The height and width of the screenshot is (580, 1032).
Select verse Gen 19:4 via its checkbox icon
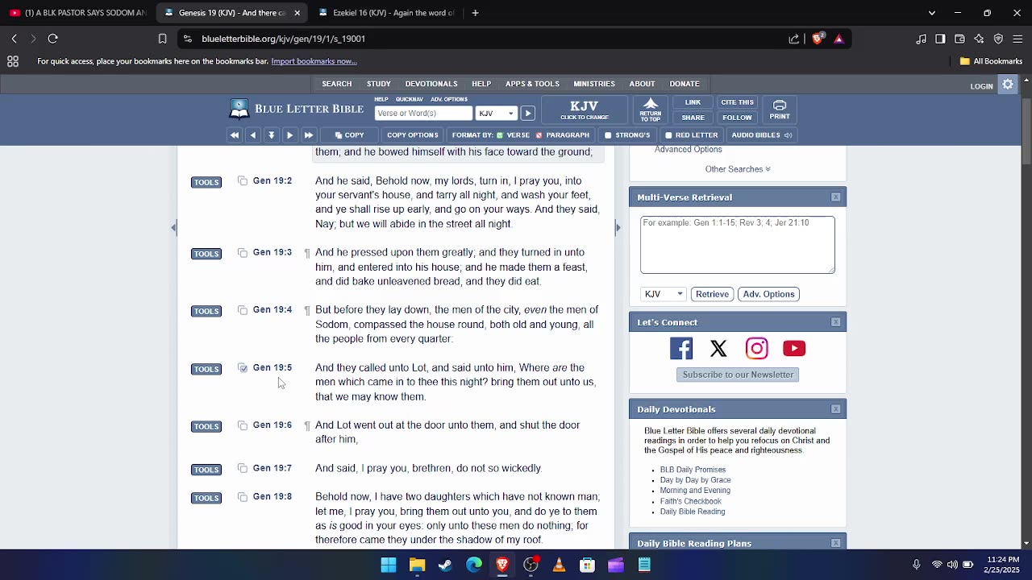pos(243,310)
